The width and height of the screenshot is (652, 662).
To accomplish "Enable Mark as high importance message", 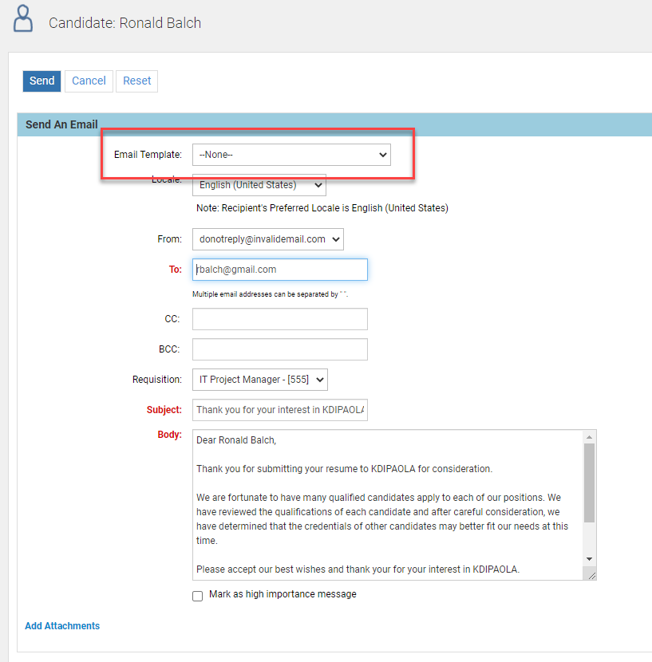I will pyautogui.click(x=197, y=596).
